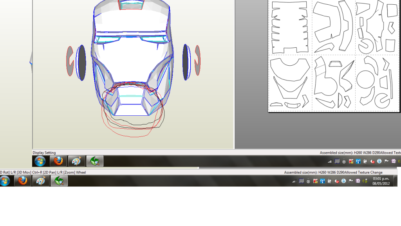Select comb-shaped pattern piece on first page
This screenshot has width=401, height=226.
point(289,28)
